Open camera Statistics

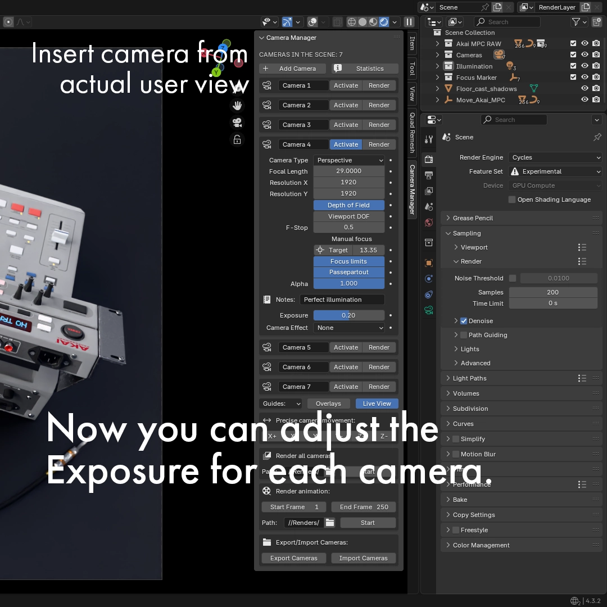365,69
